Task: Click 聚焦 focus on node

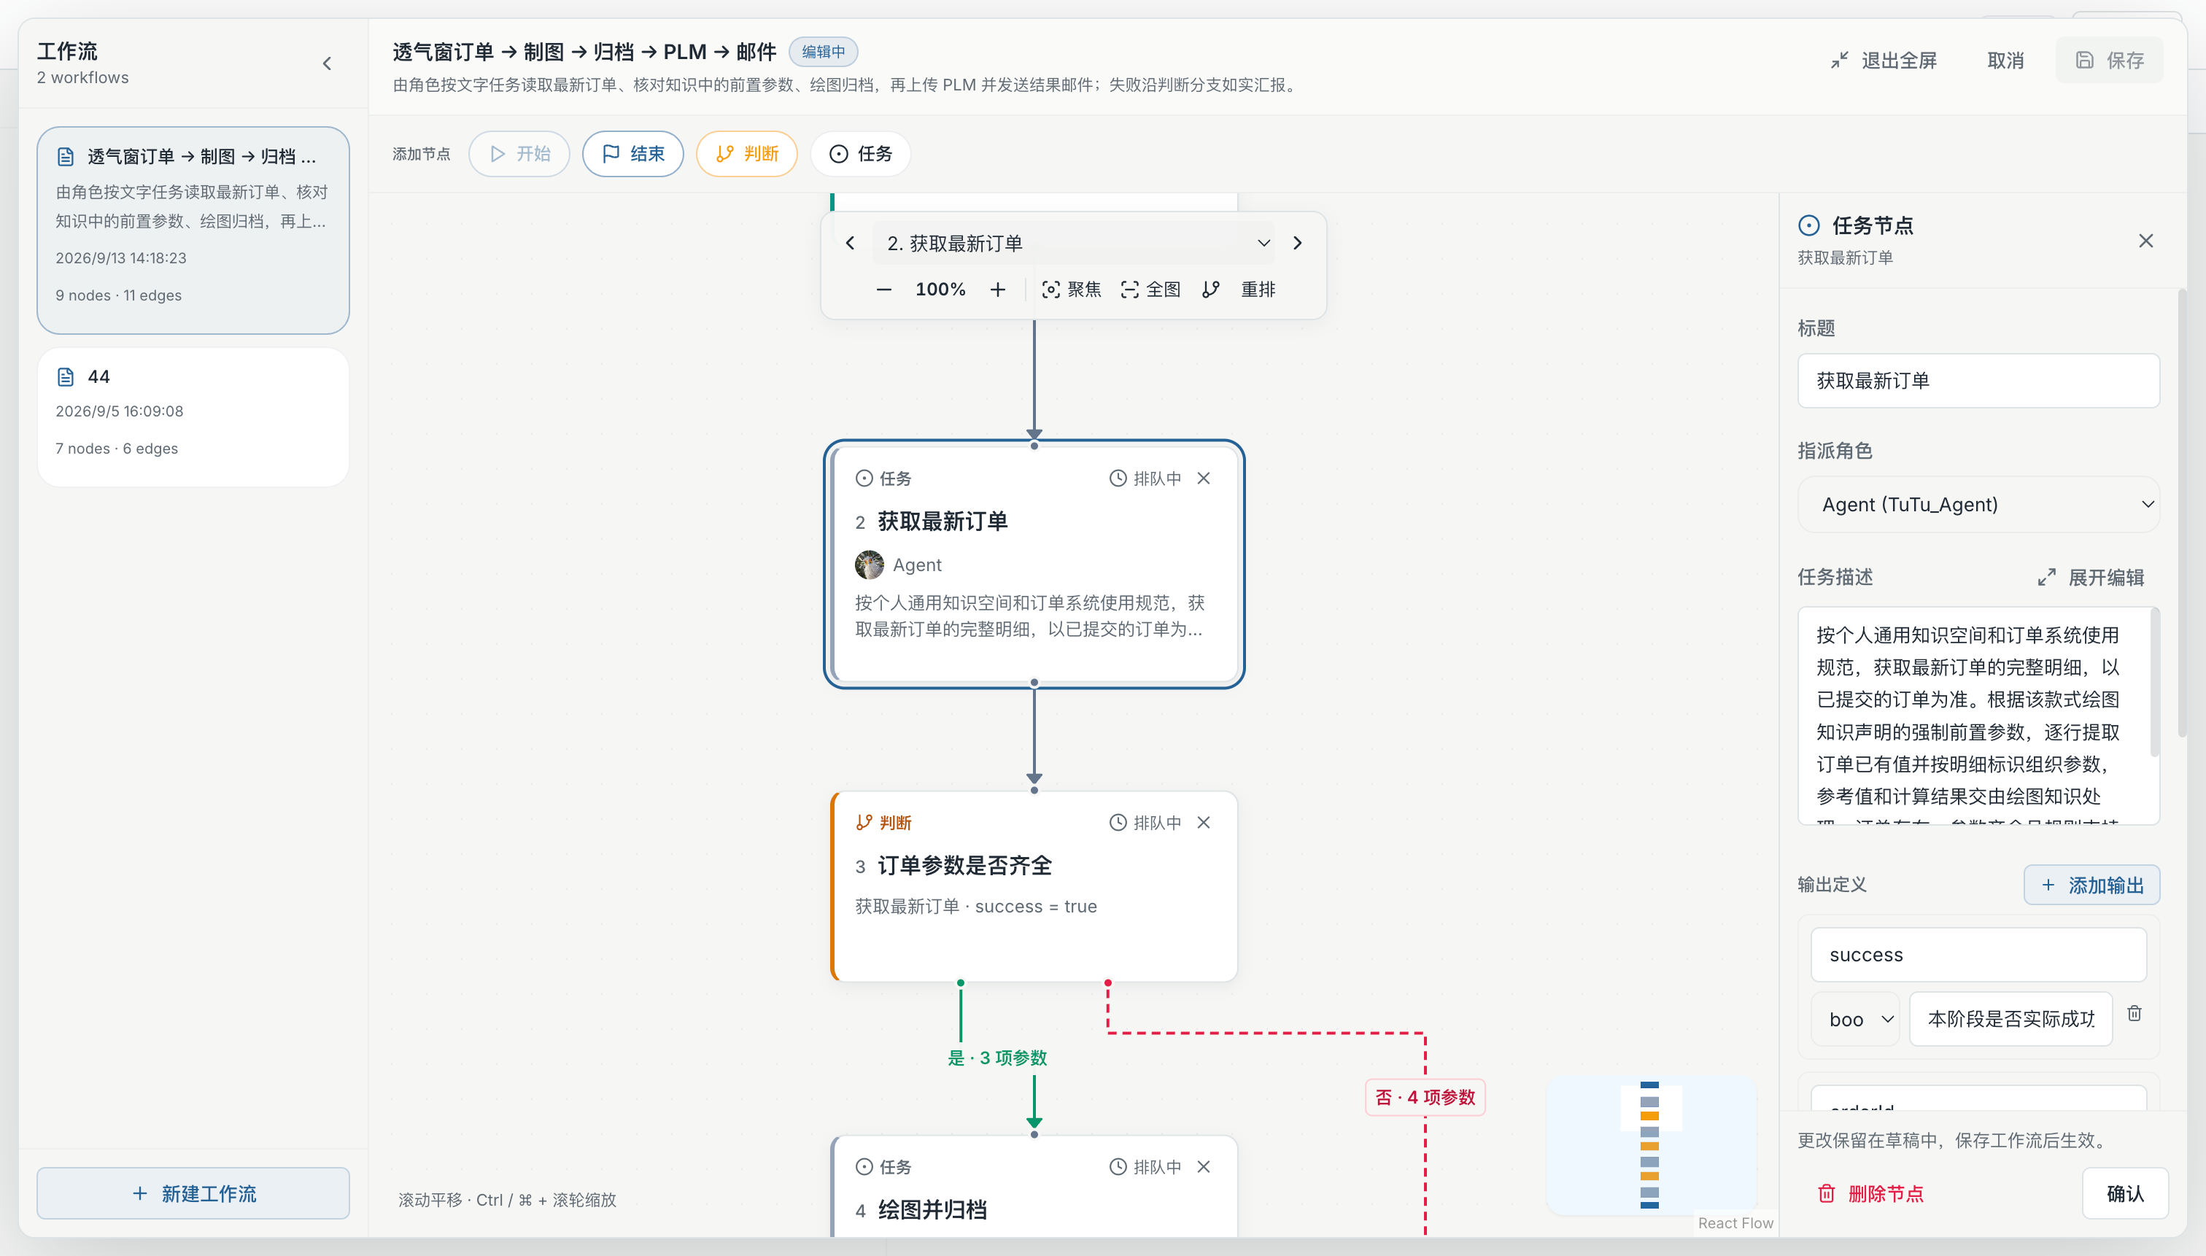Action: (1072, 290)
